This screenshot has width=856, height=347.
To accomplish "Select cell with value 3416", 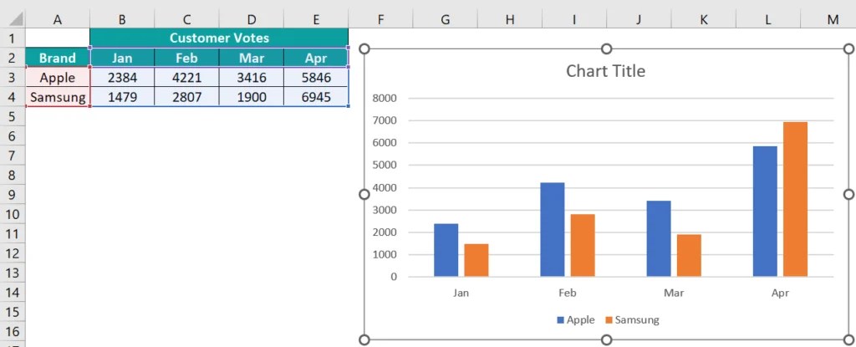I will pyautogui.click(x=251, y=77).
